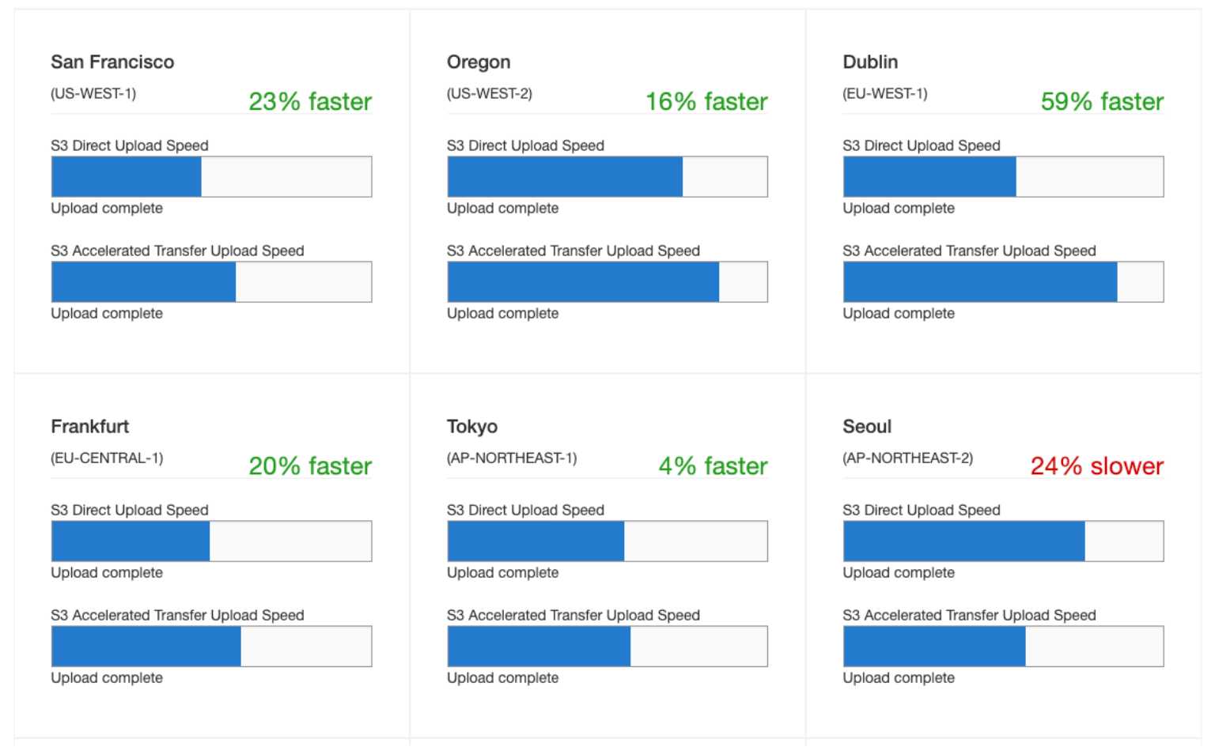
Task: Click the "16% faster" Oregon result
Action: coord(706,101)
